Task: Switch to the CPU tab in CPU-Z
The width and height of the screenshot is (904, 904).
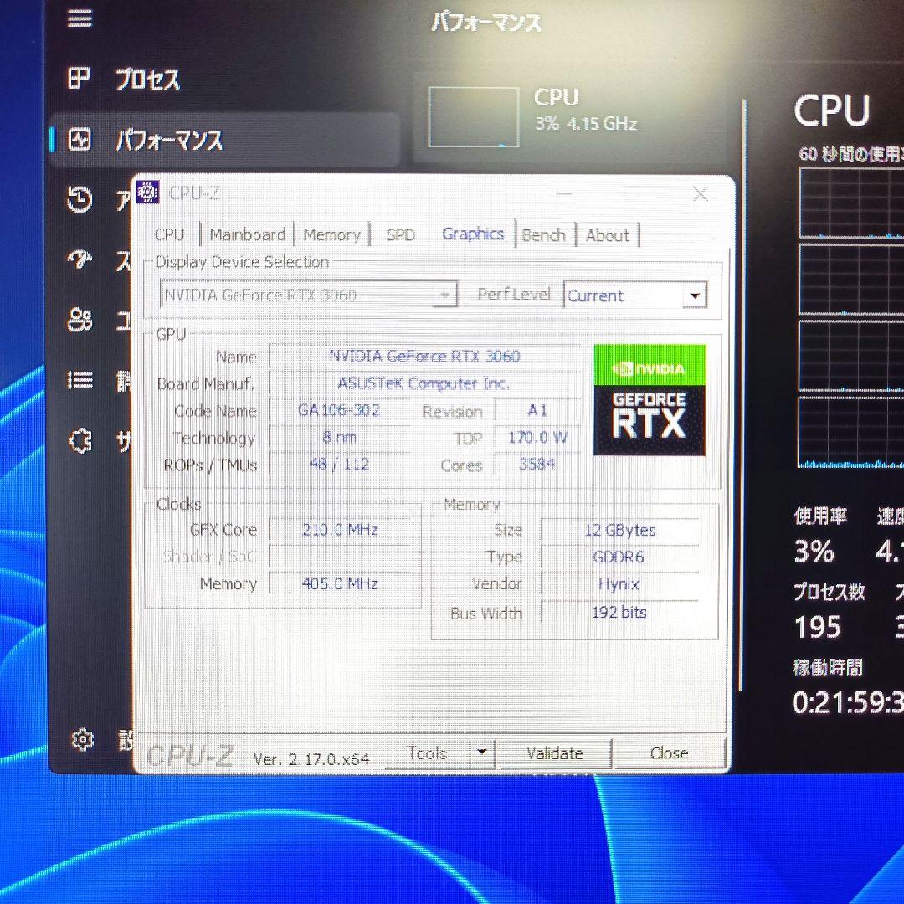Action: 170,234
